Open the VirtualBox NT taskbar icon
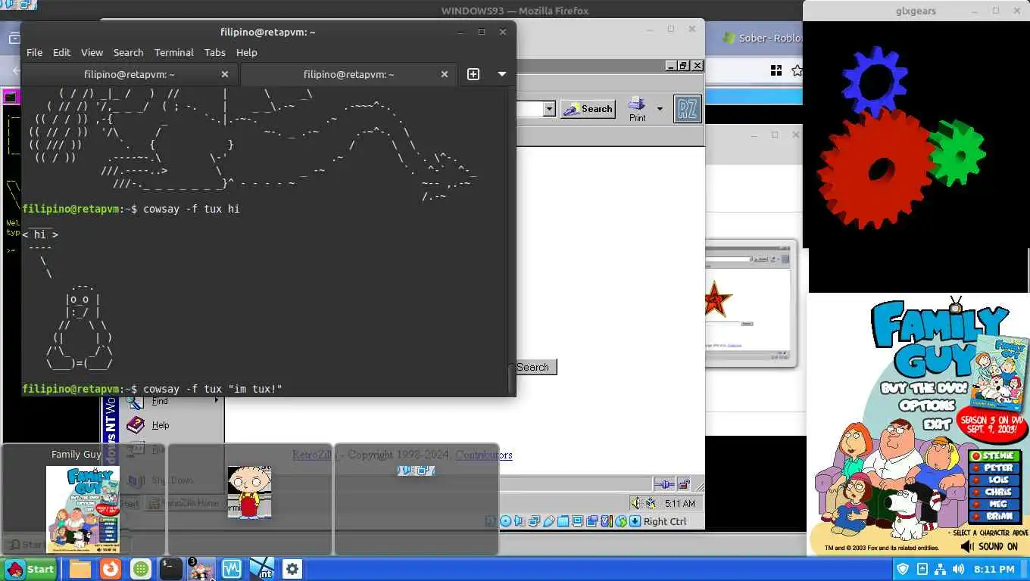Image resolution: width=1030 pixels, height=581 pixels. [261, 569]
